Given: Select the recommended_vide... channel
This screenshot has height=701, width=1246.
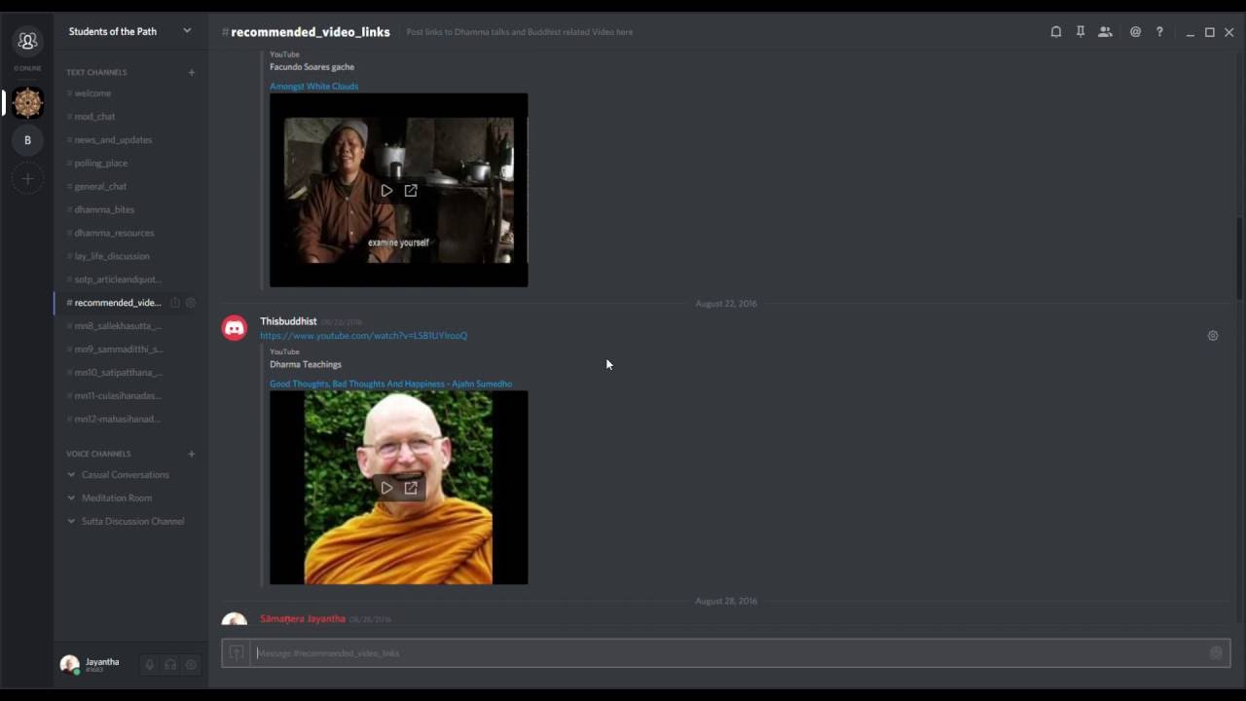Looking at the screenshot, I should [x=118, y=303].
